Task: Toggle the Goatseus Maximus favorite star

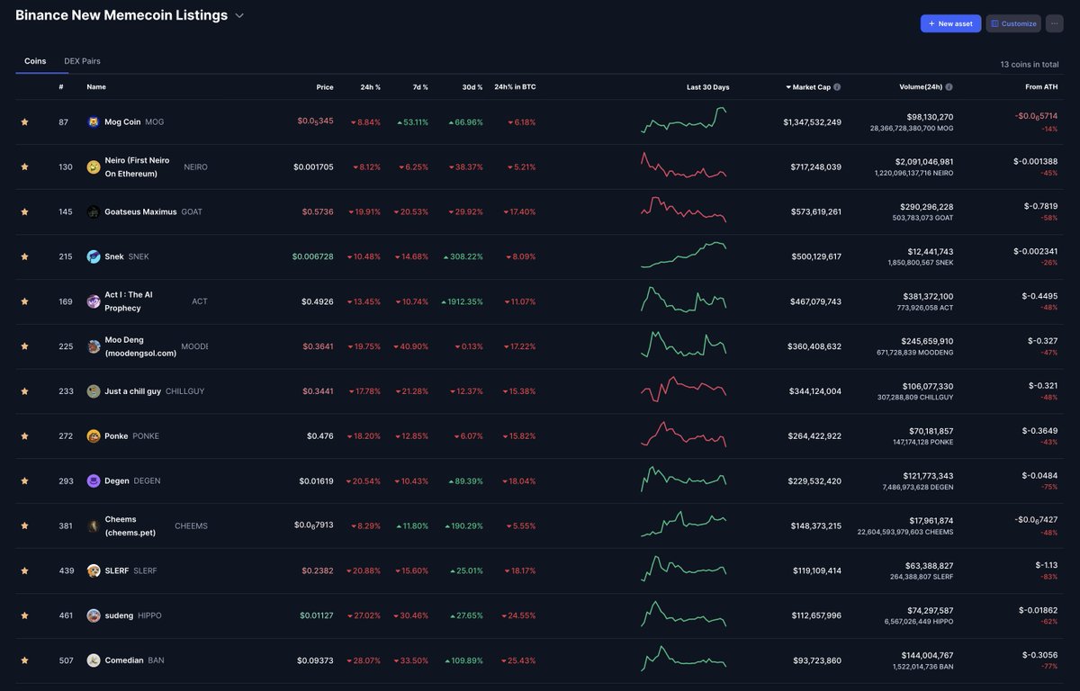Action: 24,211
